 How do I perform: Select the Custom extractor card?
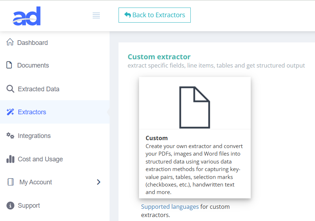(195, 137)
